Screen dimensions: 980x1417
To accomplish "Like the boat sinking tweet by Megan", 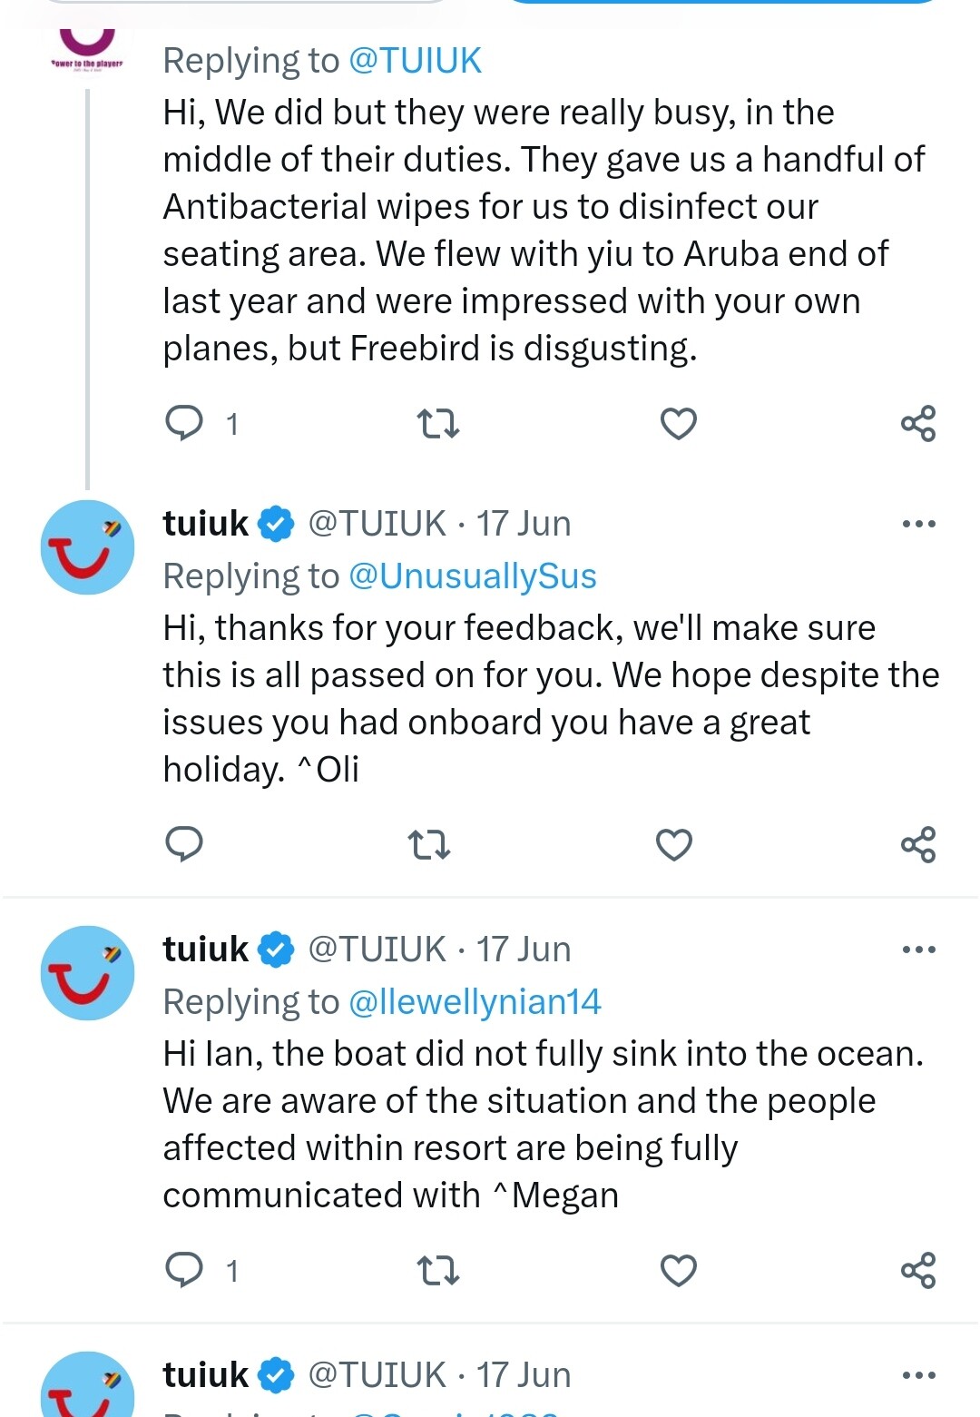I will pyautogui.click(x=678, y=1270).
